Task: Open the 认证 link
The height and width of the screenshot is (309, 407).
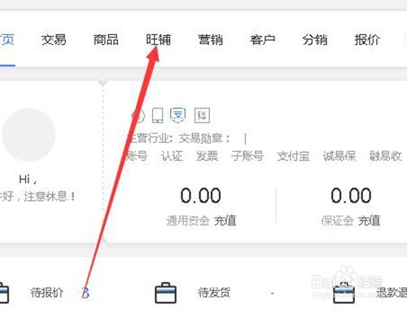Action: [172, 156]
